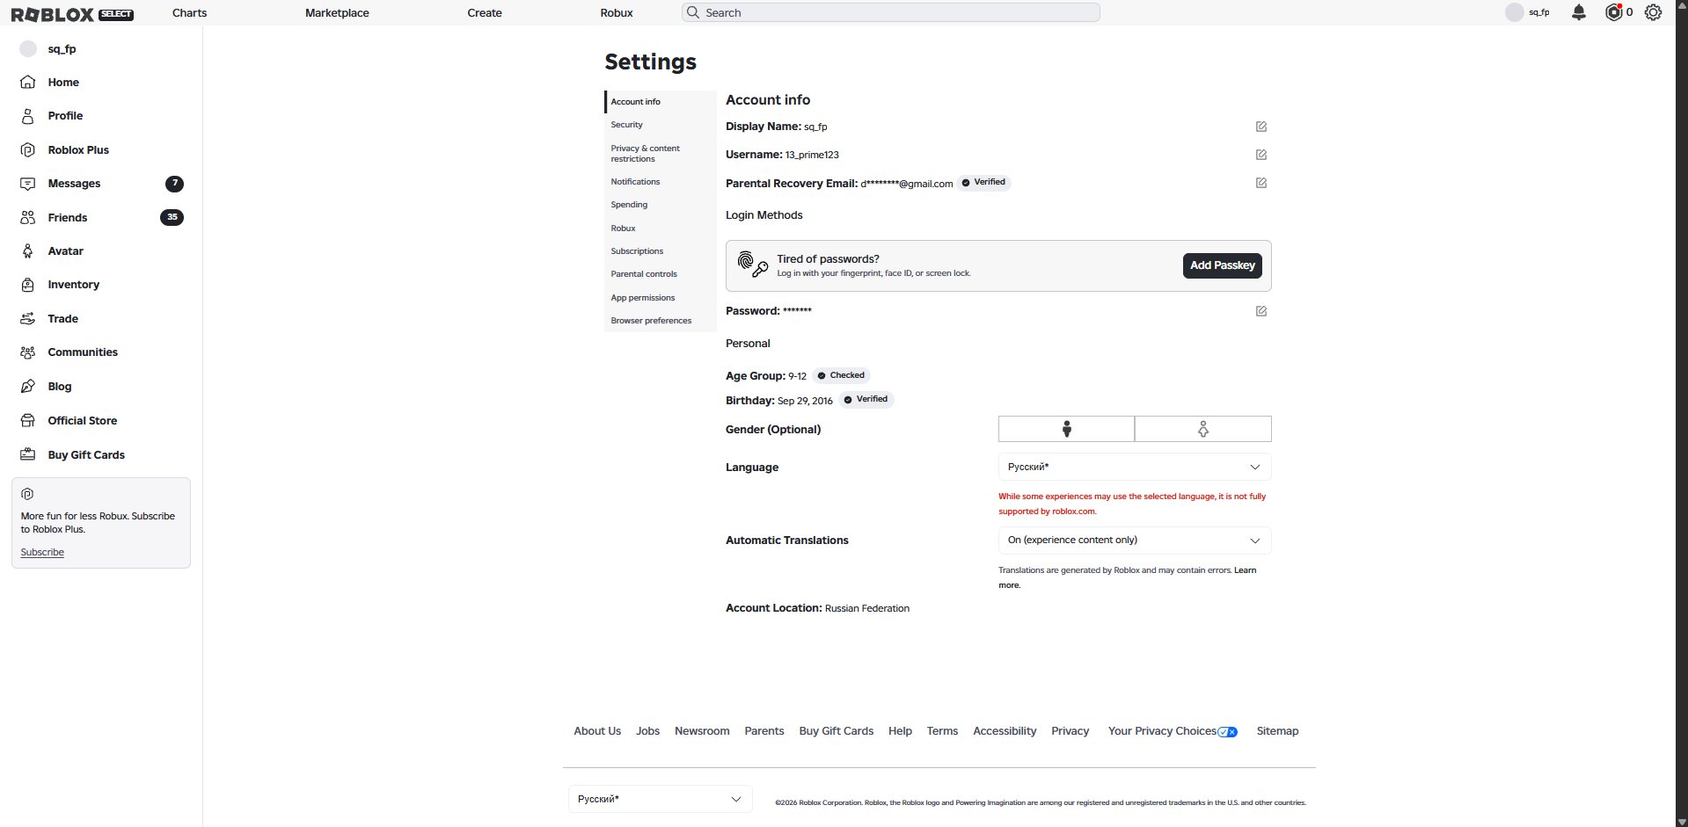Open the Charts menu
This screenshot has width=1688, height=827.
tap(189, 13)
